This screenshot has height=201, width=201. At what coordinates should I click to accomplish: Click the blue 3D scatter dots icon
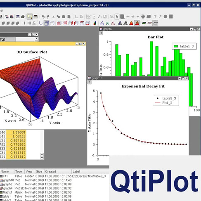(102, 23)
